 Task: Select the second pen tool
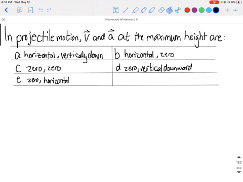tap(143, 10)
